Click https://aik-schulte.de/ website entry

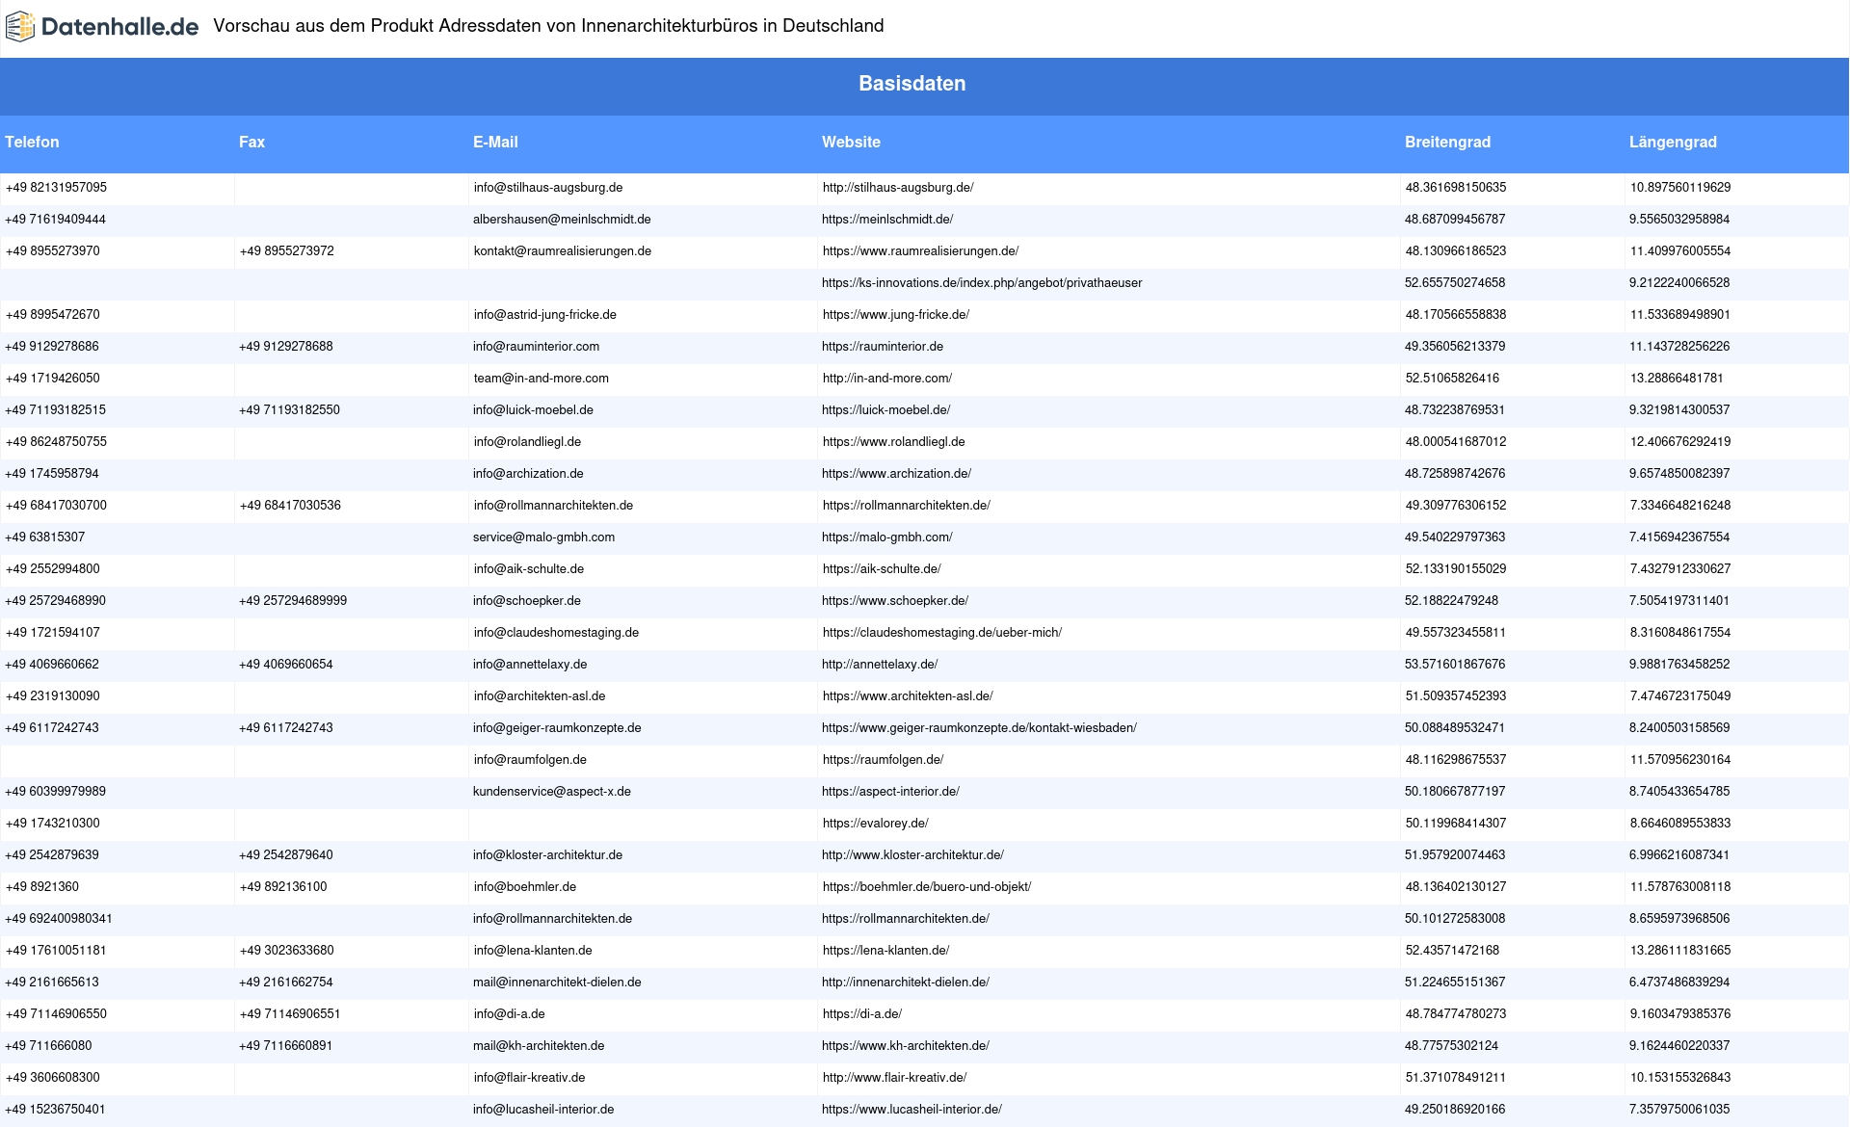pos(882,569)
